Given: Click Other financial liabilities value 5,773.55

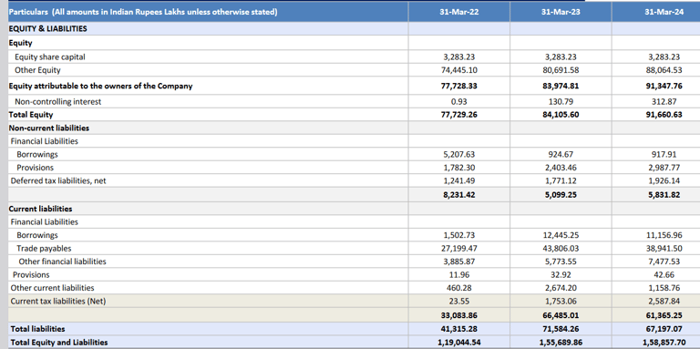Looking at the screenshot, I should click(x=561, y=262).
